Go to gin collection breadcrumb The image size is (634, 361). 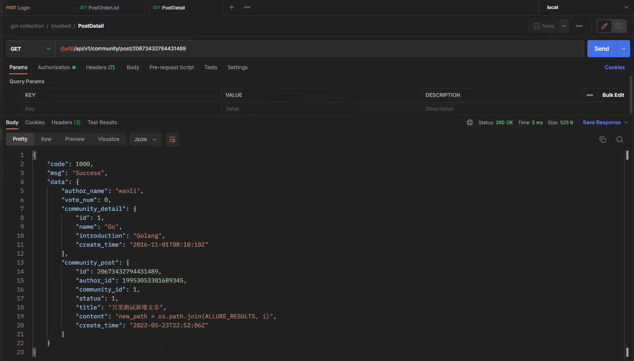point(27,26)
